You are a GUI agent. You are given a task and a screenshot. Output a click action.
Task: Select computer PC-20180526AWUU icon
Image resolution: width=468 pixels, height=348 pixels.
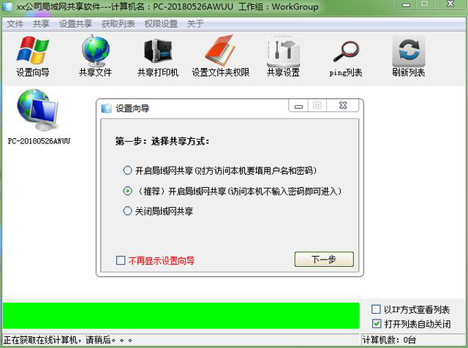click(39, 117)
